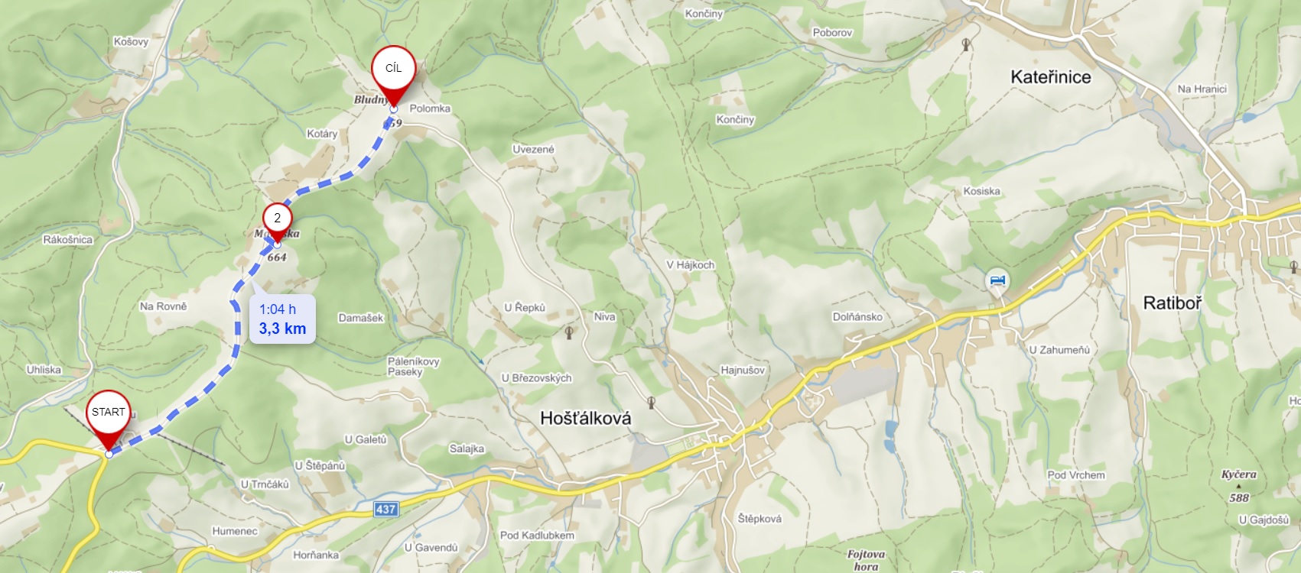1301x573 pixels.
Task: Click the Damašek locality label
Action: 361,318
